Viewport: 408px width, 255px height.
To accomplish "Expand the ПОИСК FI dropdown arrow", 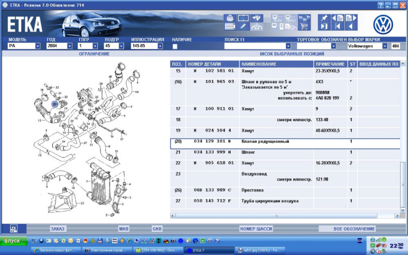I will pos(288,46).
